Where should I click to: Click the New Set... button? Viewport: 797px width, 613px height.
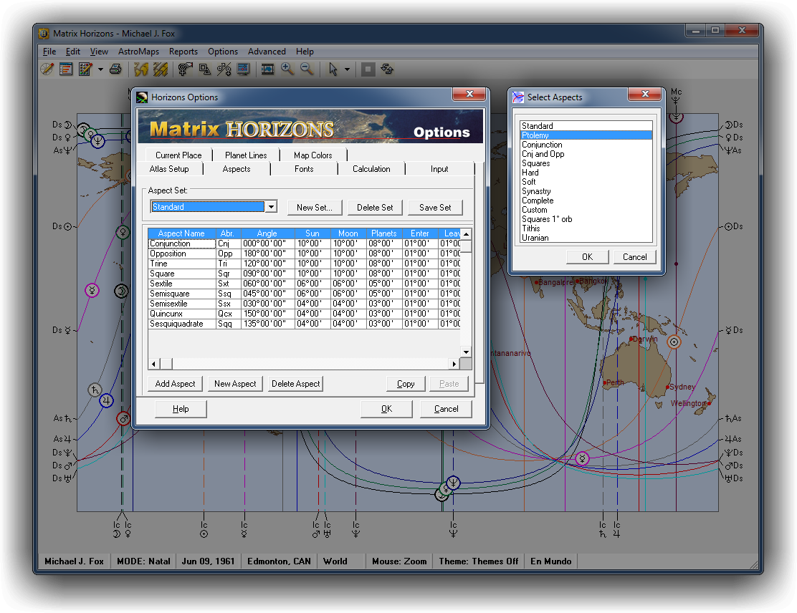coord(315,207)
